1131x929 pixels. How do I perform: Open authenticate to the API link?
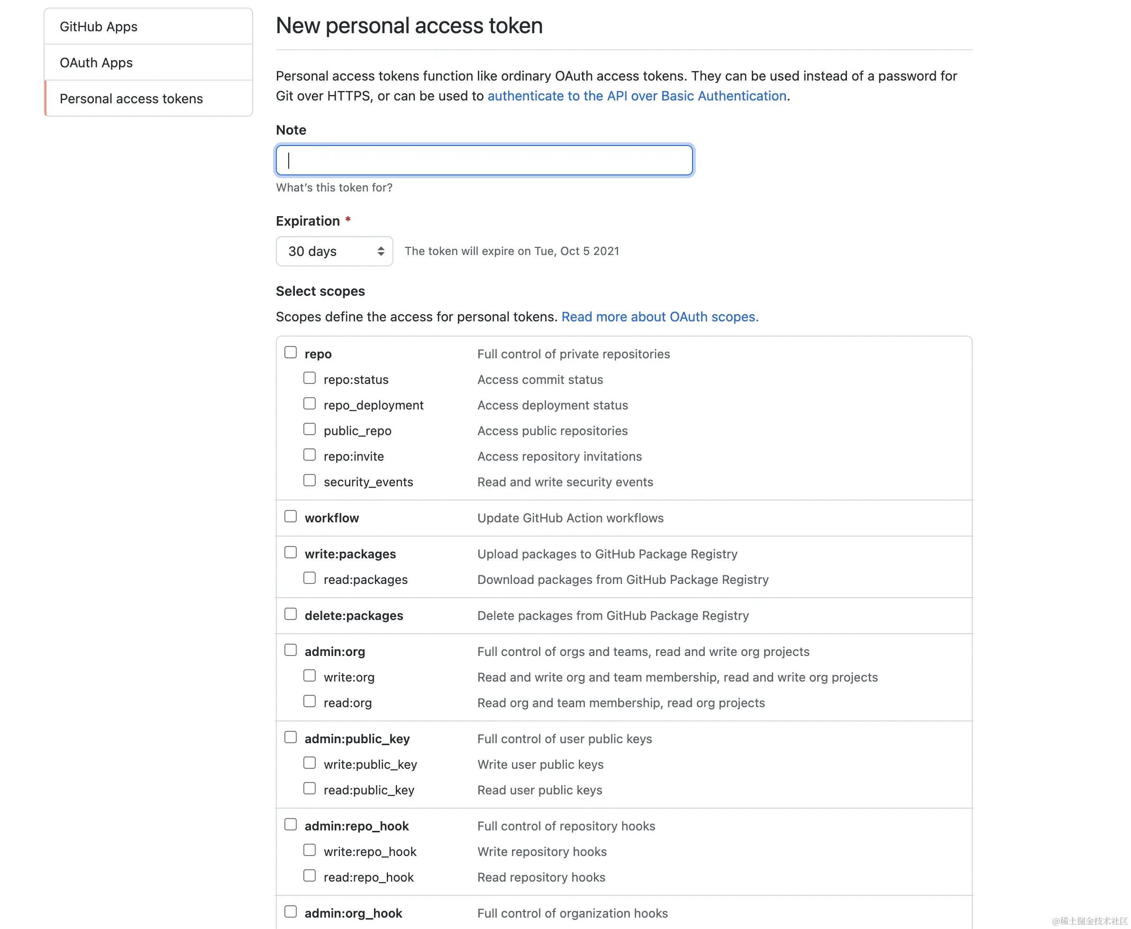[637, 96]
